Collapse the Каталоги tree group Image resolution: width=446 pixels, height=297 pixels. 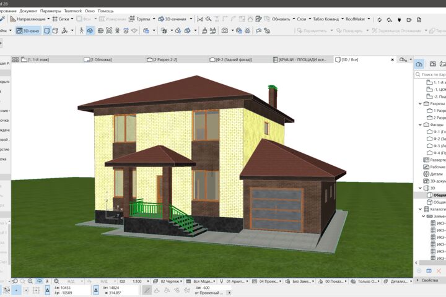click(x=420, y=209)
